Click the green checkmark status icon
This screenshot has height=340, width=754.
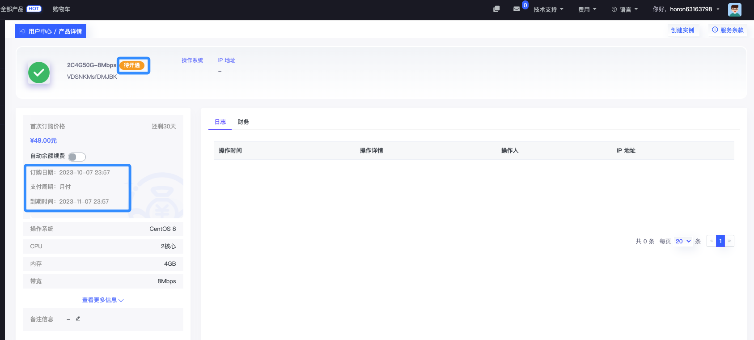pos(39,72)
